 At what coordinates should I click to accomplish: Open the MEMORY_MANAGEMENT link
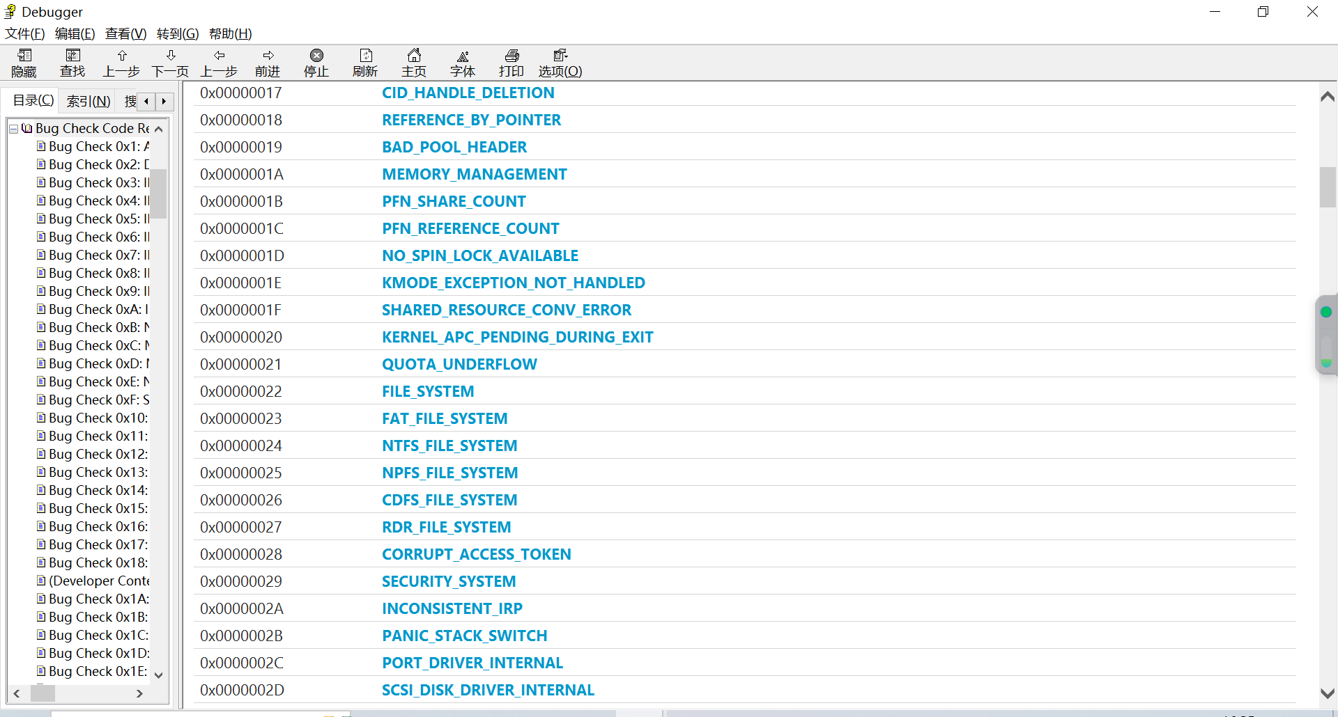(474, 174)
